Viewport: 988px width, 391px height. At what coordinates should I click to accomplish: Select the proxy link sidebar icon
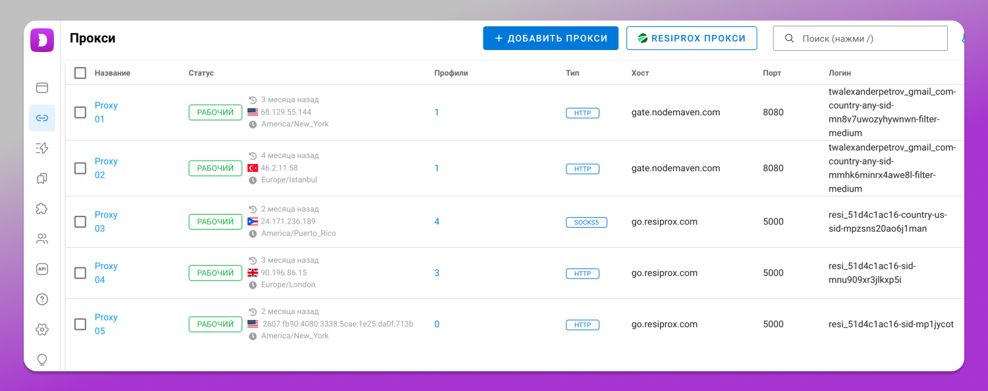[42, 118]
